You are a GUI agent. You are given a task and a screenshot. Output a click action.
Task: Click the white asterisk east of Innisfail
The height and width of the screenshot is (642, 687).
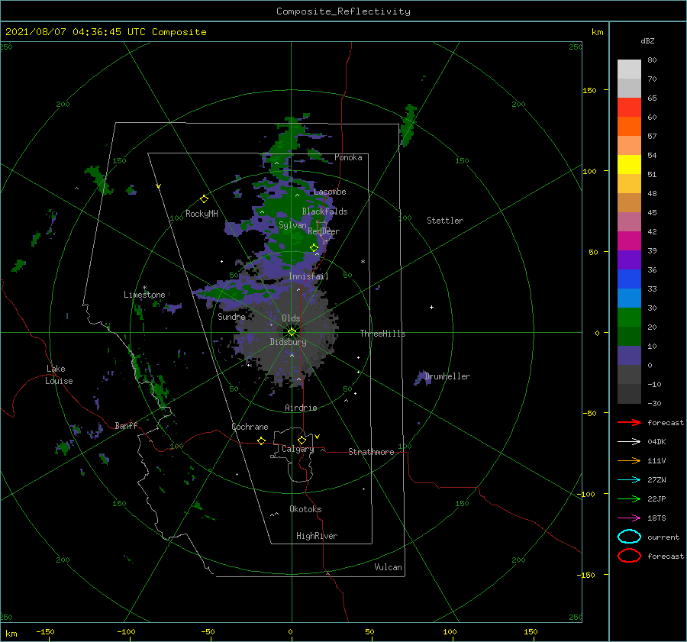pyautogui.click(x=363, y=262)
